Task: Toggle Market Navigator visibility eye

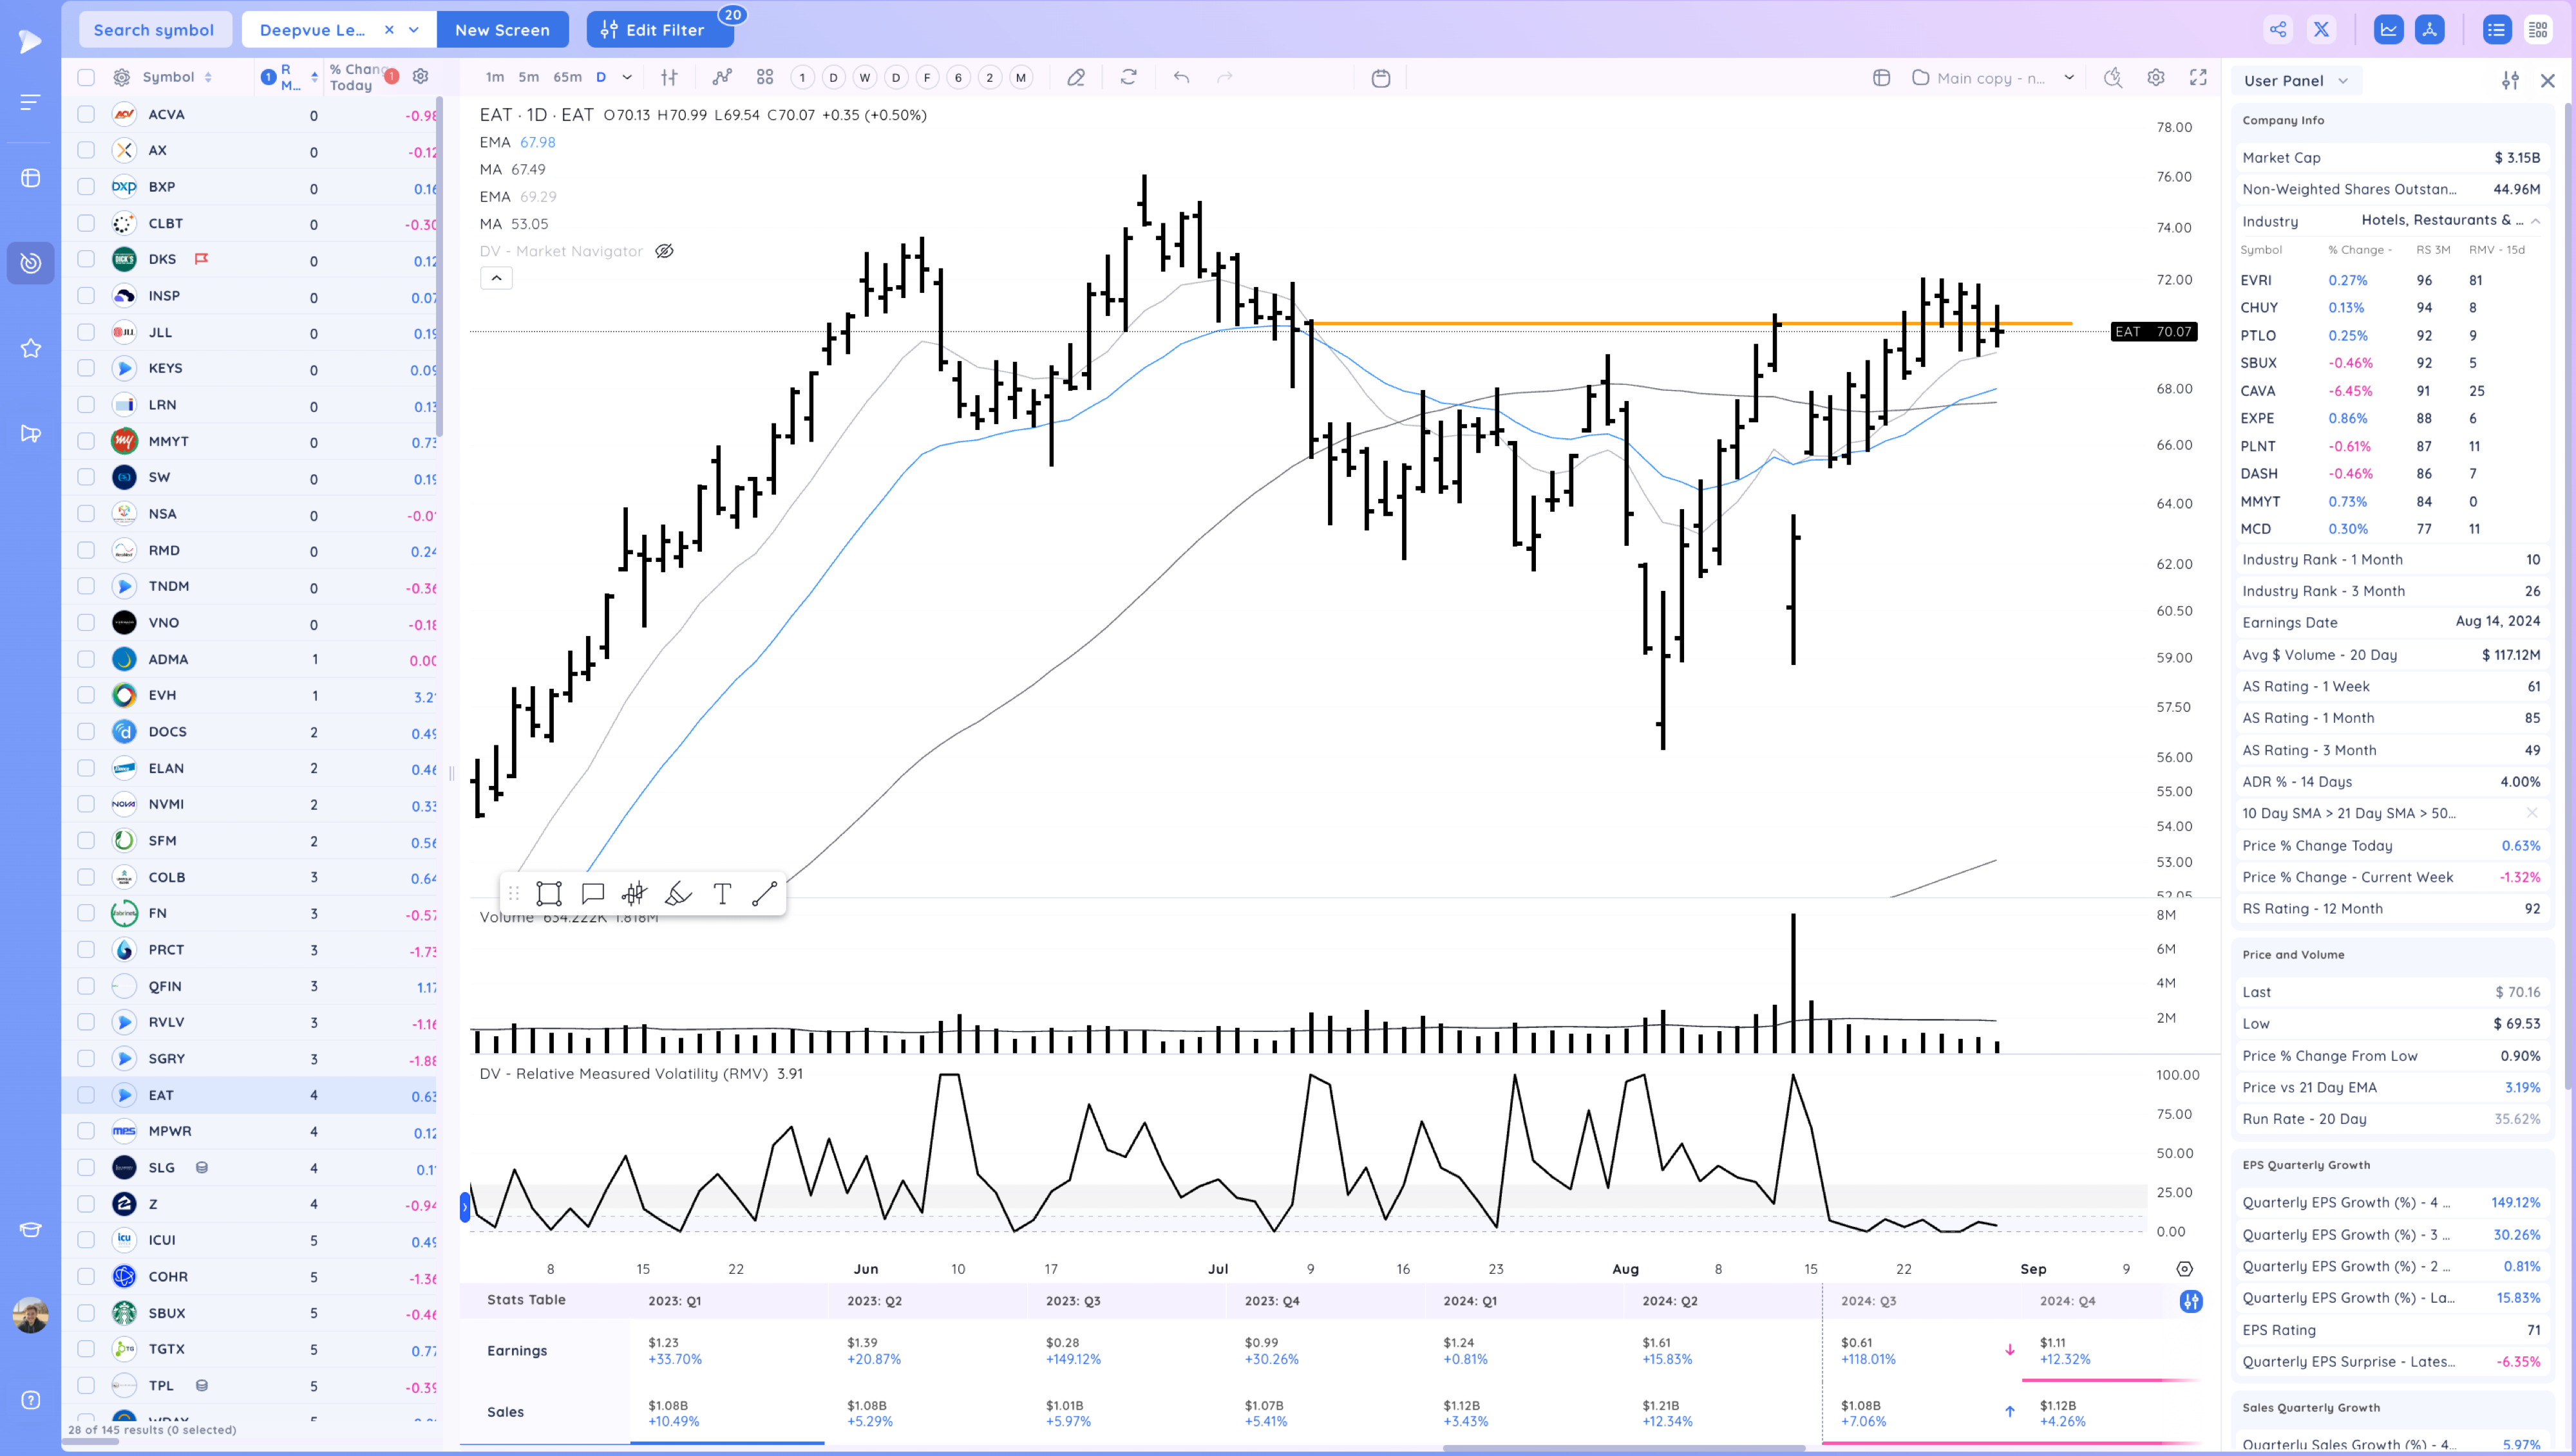Action: click(664, 251)
